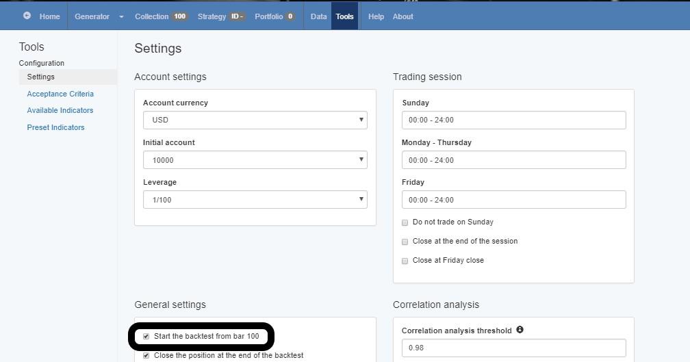Open the Generator tab

[x=92, y=16]
